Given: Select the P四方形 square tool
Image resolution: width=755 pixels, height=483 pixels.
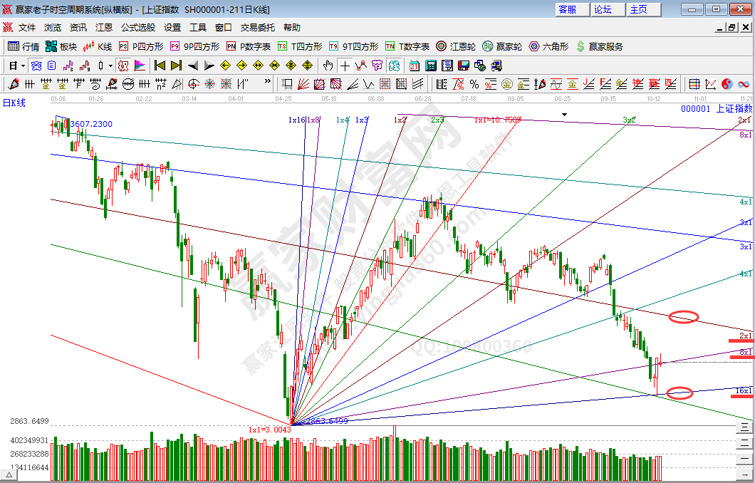Looking at the screenshot, I should (141, 46).
